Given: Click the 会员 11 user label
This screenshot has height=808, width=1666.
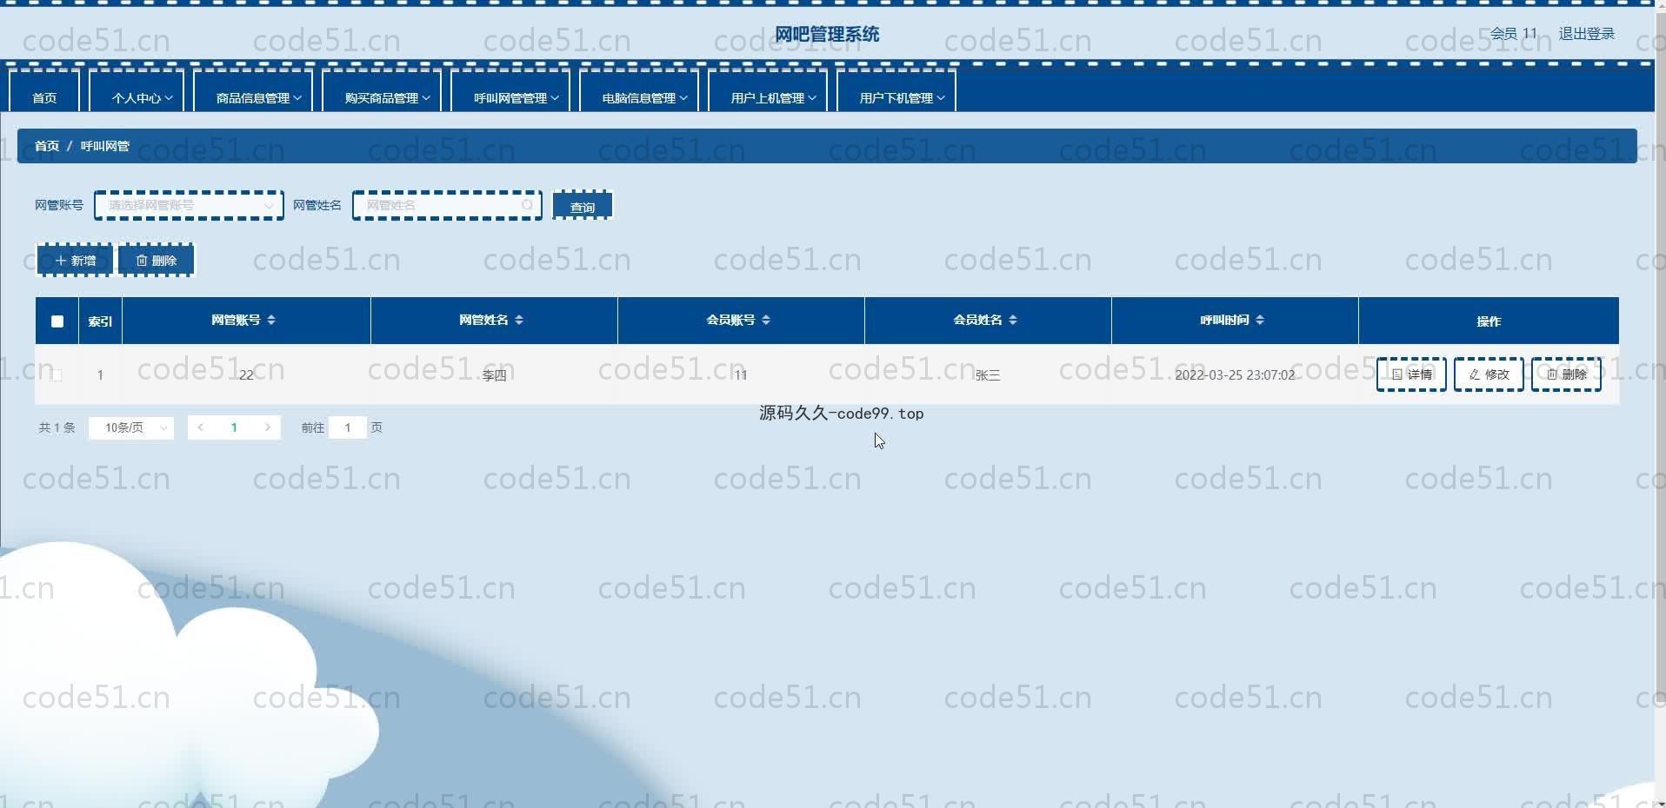Looking at the screenshot, I should click(1513, 34).
